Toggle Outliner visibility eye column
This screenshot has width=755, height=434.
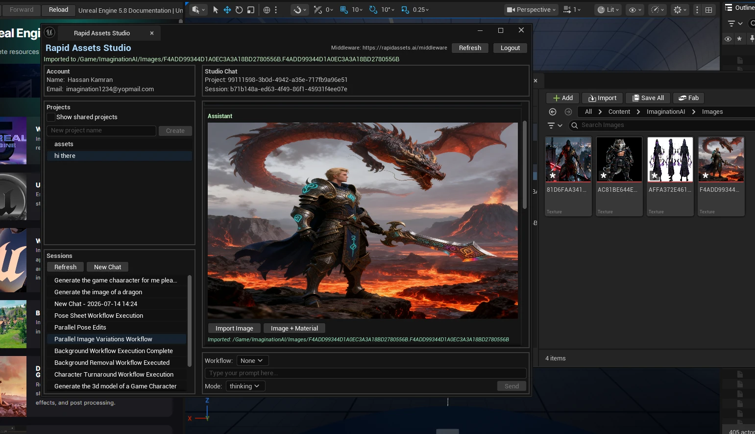pyautogui.click(x=728, y=39)
